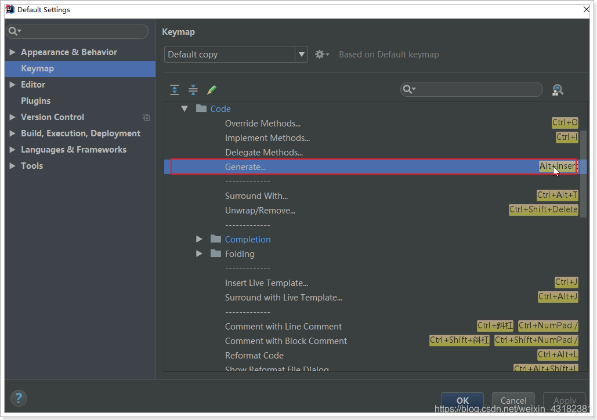
Task: Select the Reformat Code action
Action: 254,355
